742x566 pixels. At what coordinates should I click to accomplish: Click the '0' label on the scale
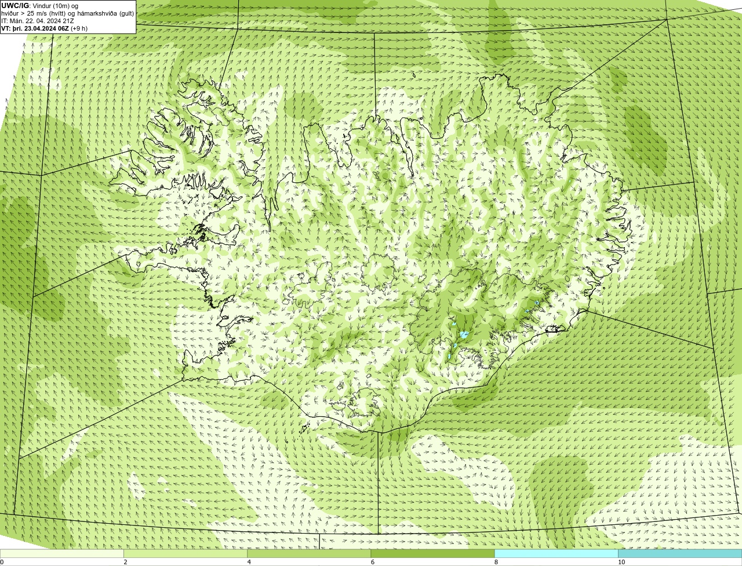pyautogui.click(x=2, y=562)
